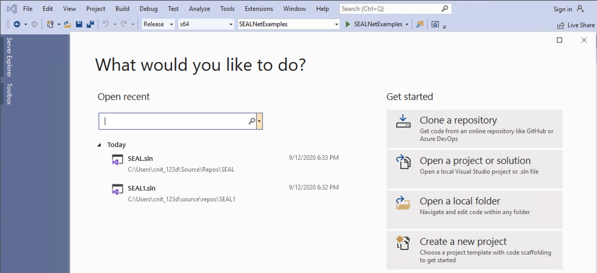Show the Toolbox side tab
597x273 pixels.
pos(9,94)
